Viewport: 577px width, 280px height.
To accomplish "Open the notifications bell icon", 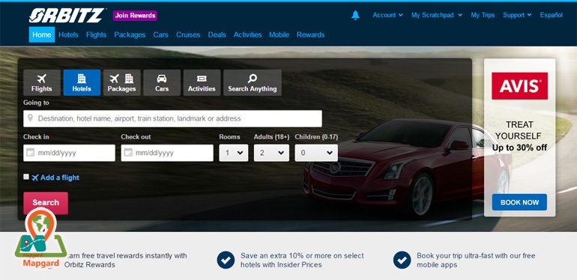I will [x=355, y=15].
